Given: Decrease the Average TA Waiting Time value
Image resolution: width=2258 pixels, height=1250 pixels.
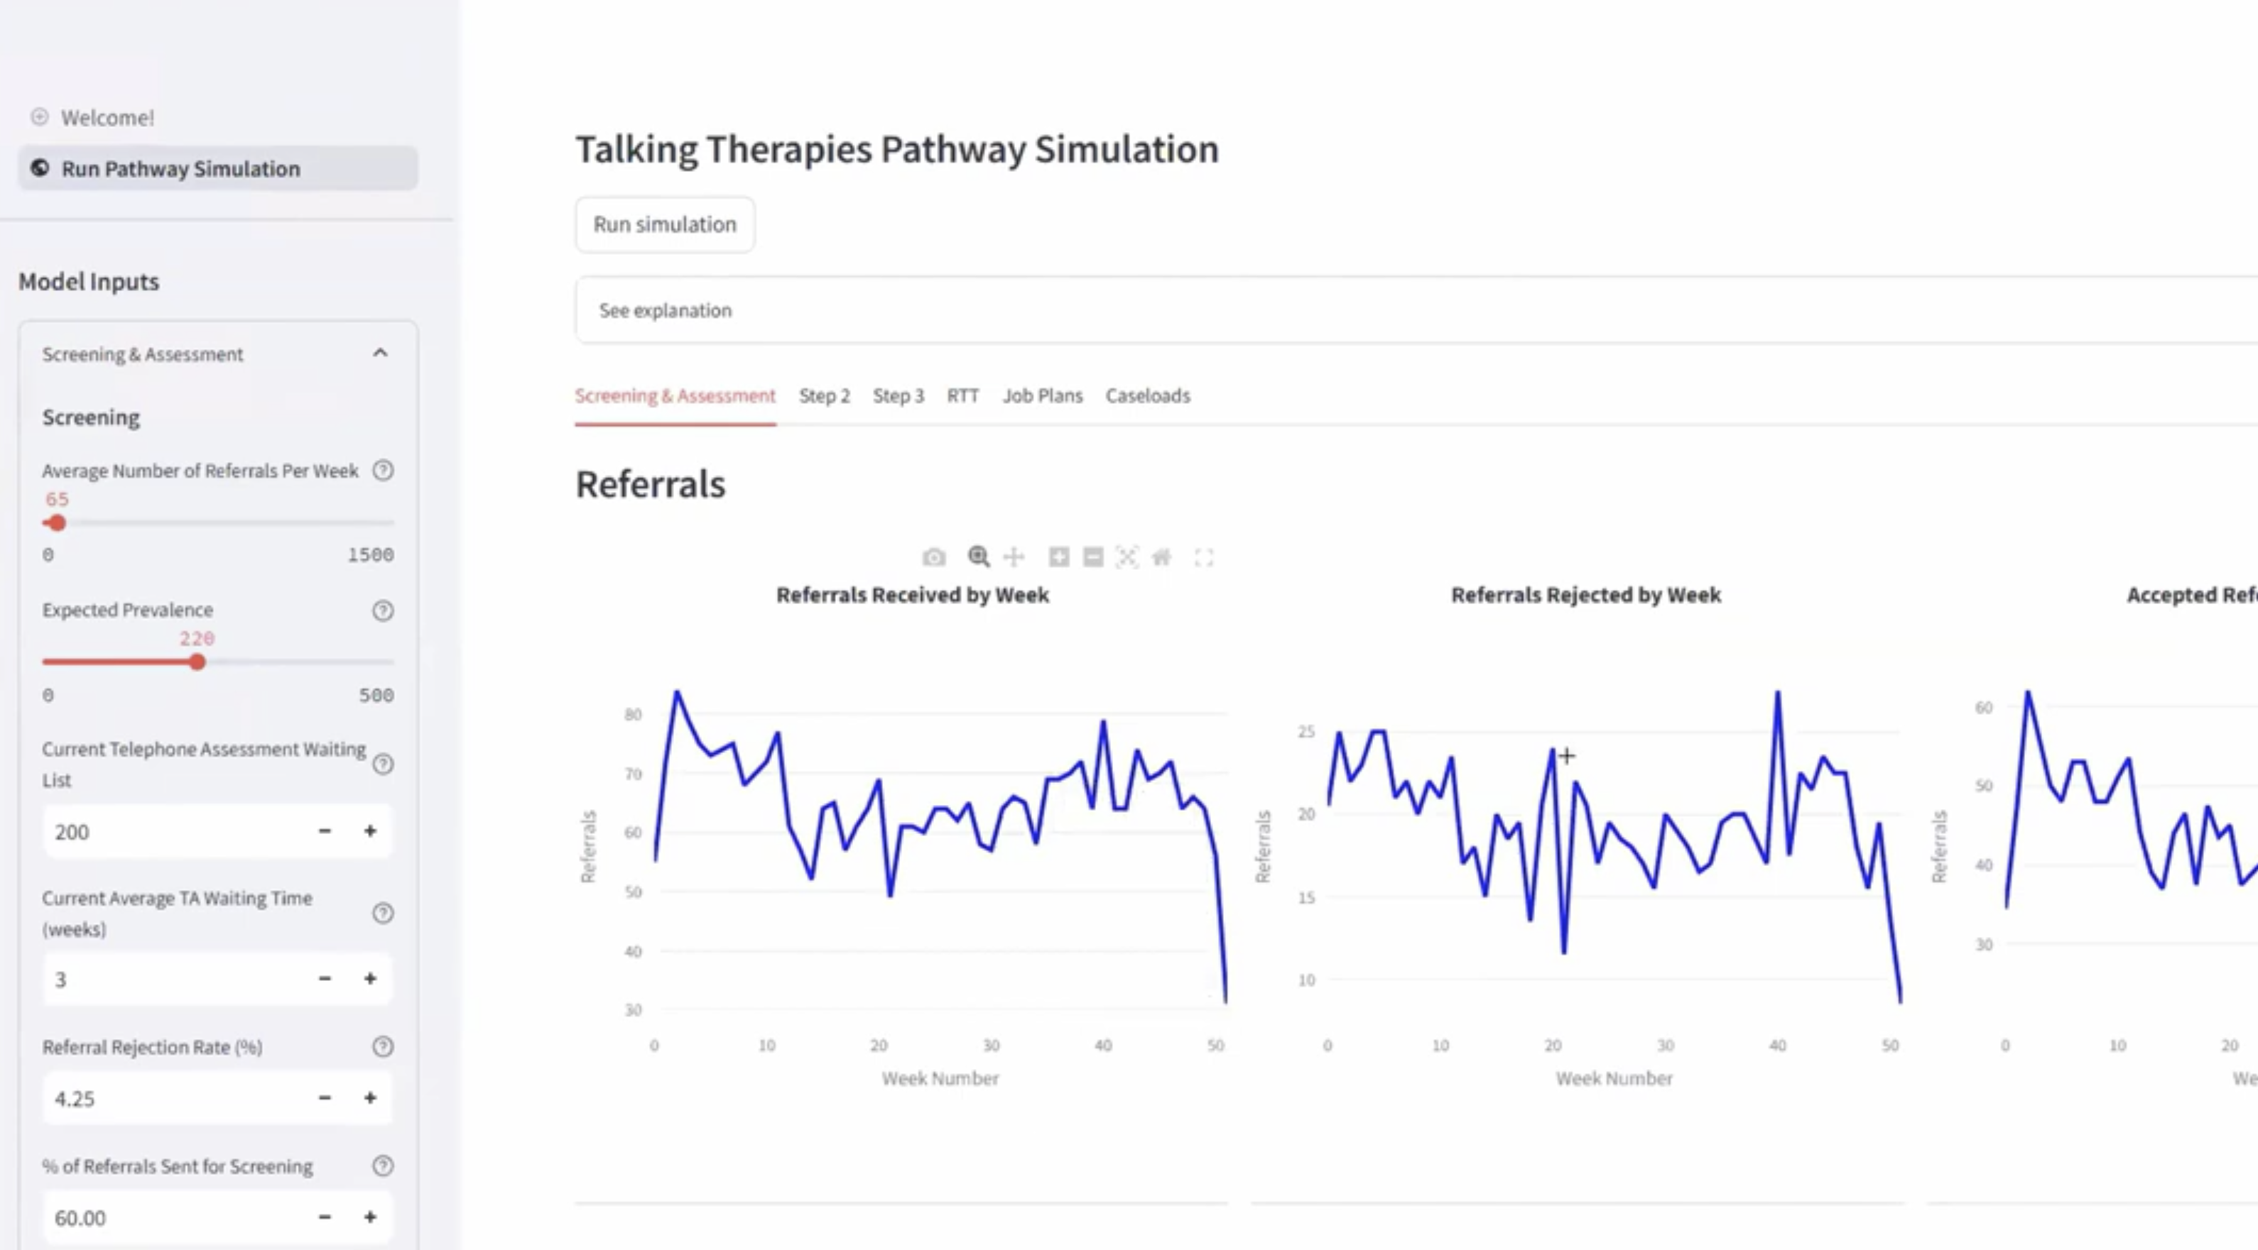Looking at the screenshot, I should click(325, 978).
